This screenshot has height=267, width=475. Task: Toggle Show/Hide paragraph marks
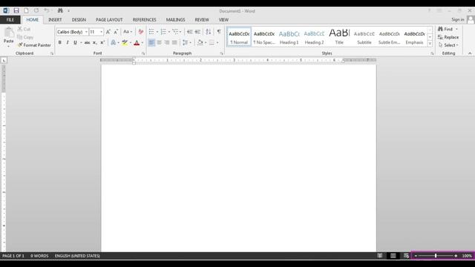(219, 32)
